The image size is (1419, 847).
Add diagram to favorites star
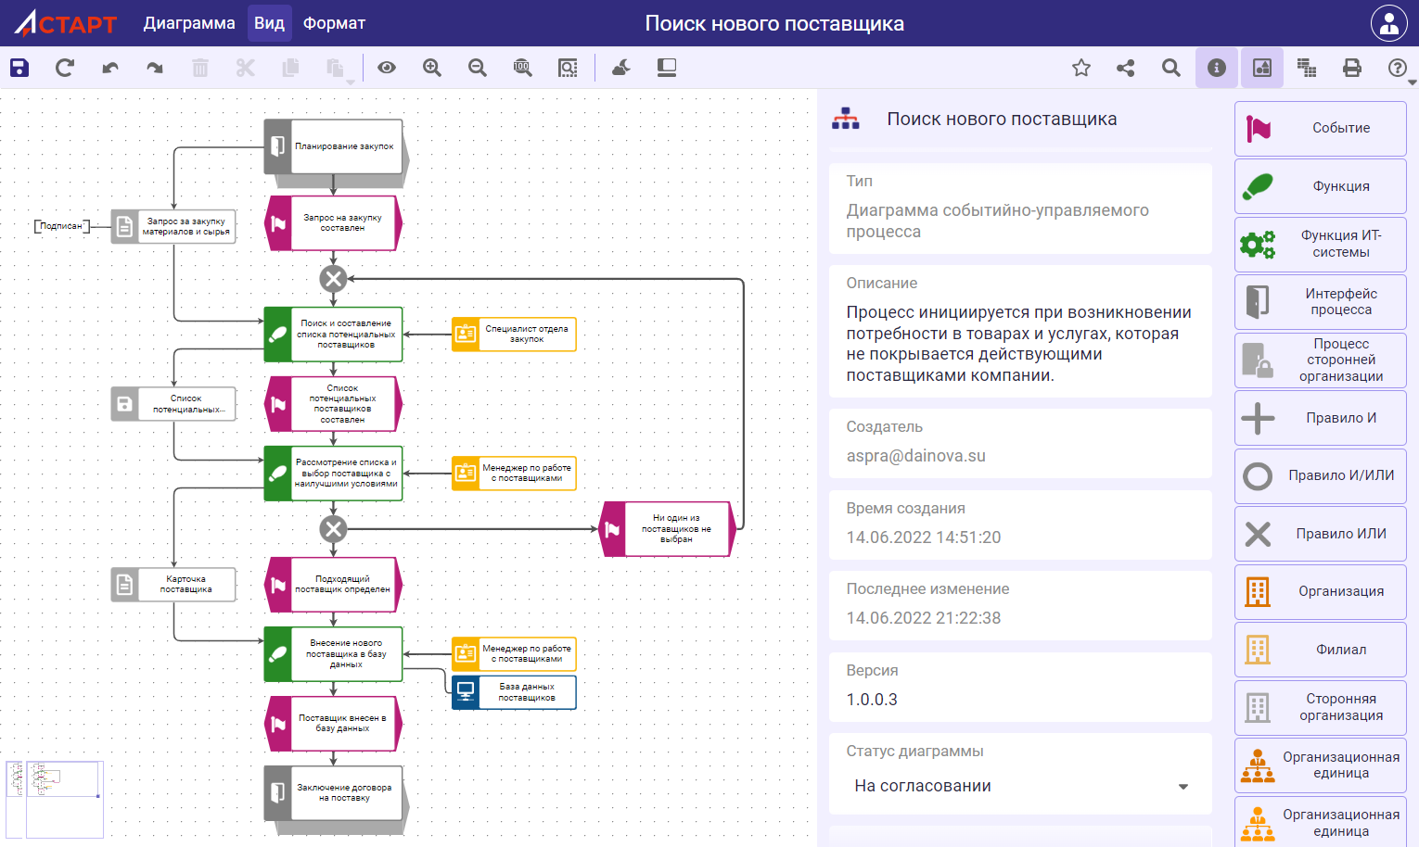(x=1081, y=68)
